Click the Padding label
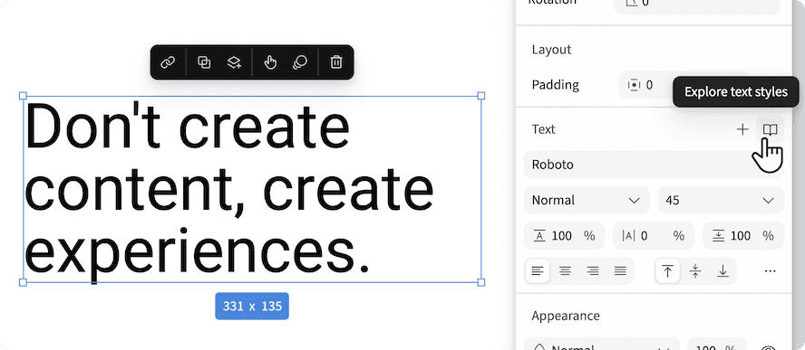The image size is (805, 350). [556, 85]
